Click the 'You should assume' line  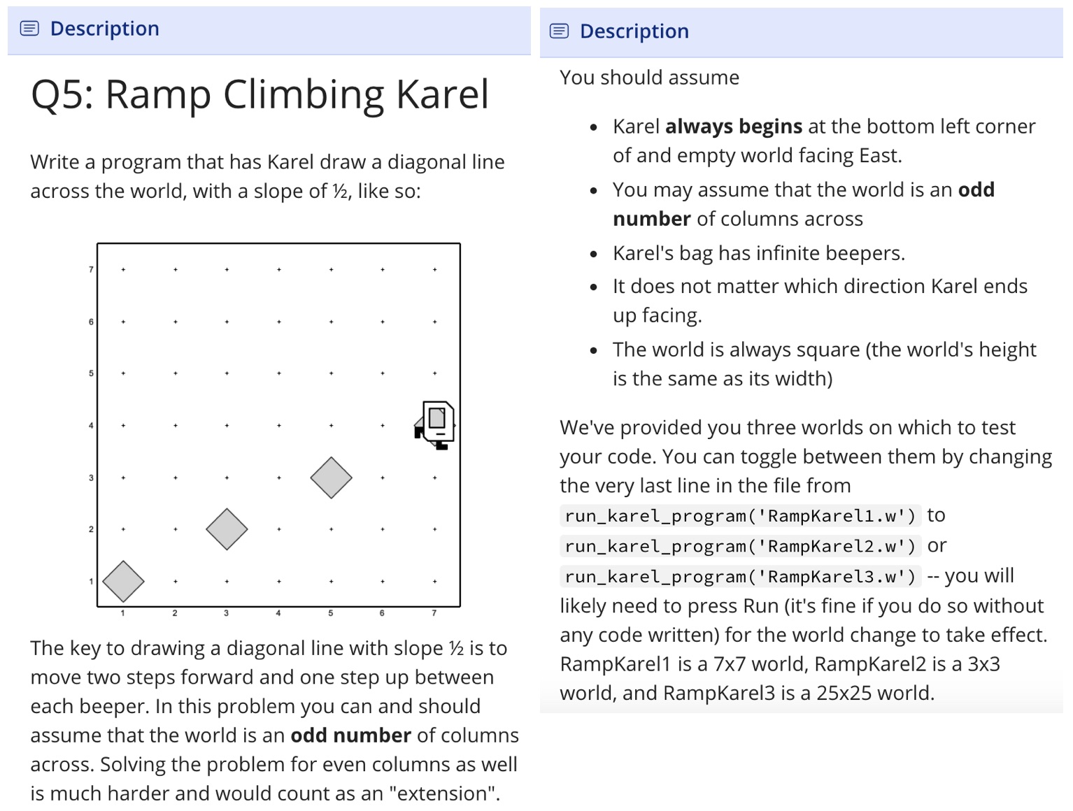point(649,78)
